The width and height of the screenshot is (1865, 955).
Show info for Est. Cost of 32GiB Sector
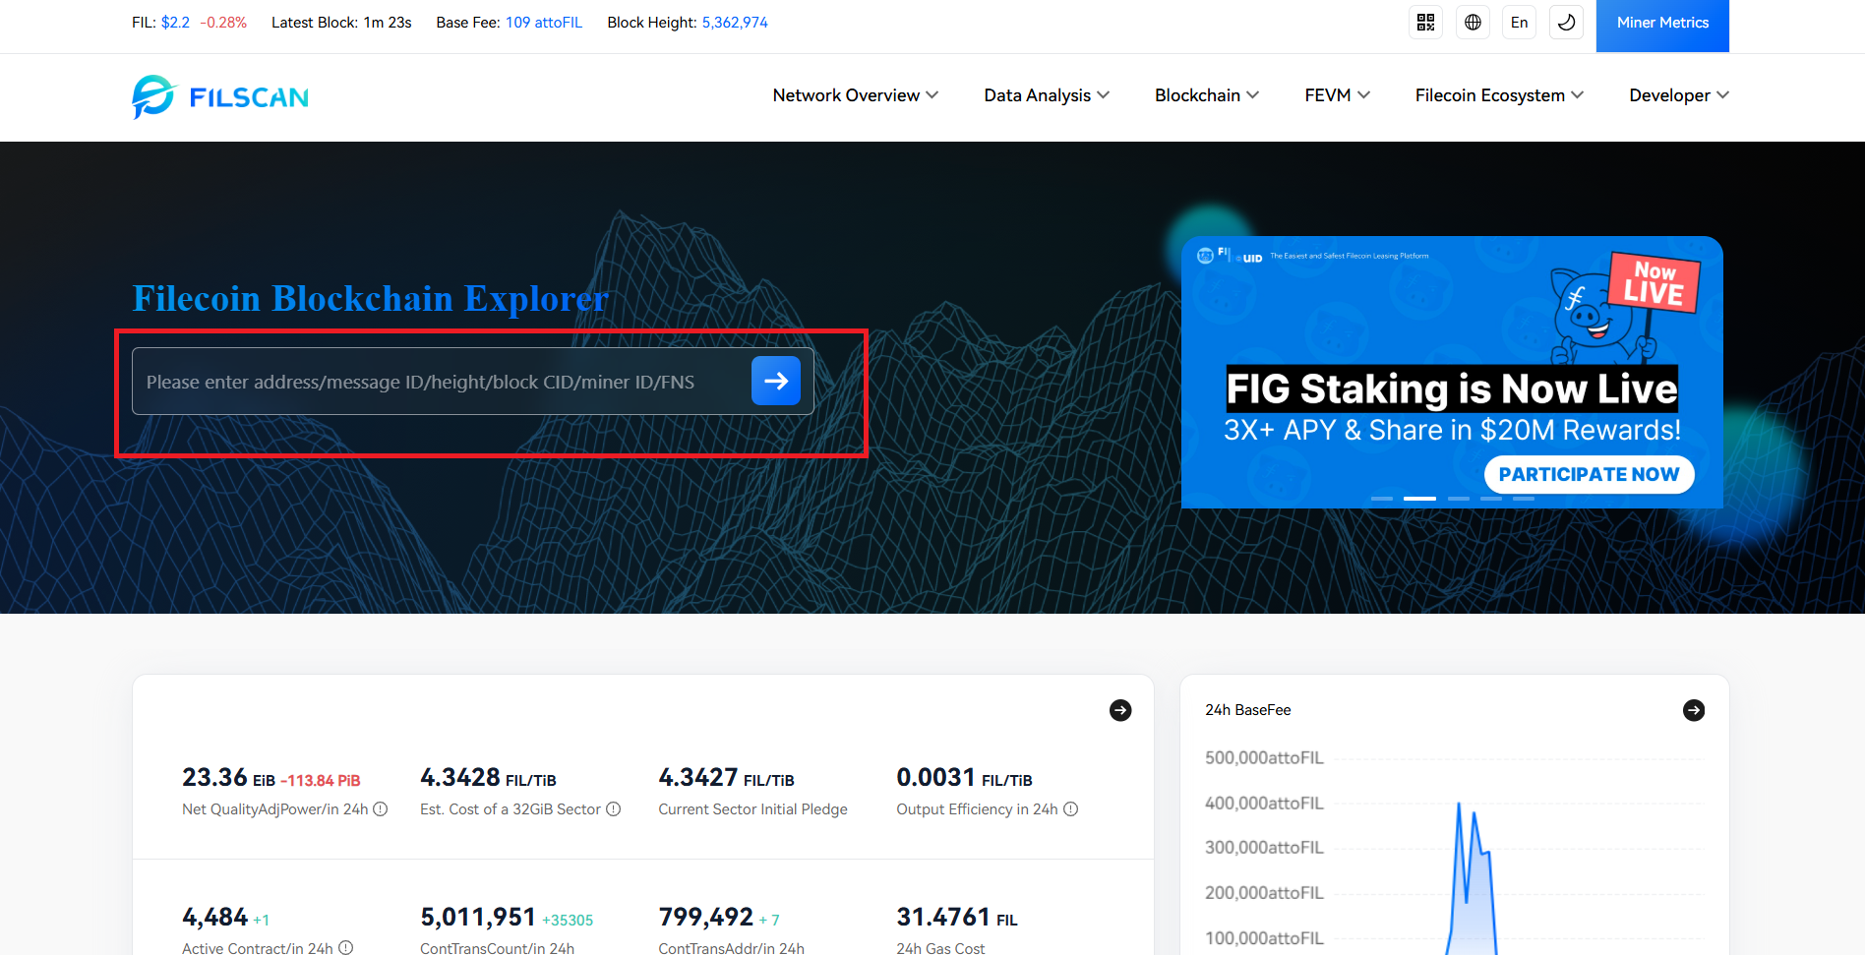pyautogui.click(x=614, y=809)
